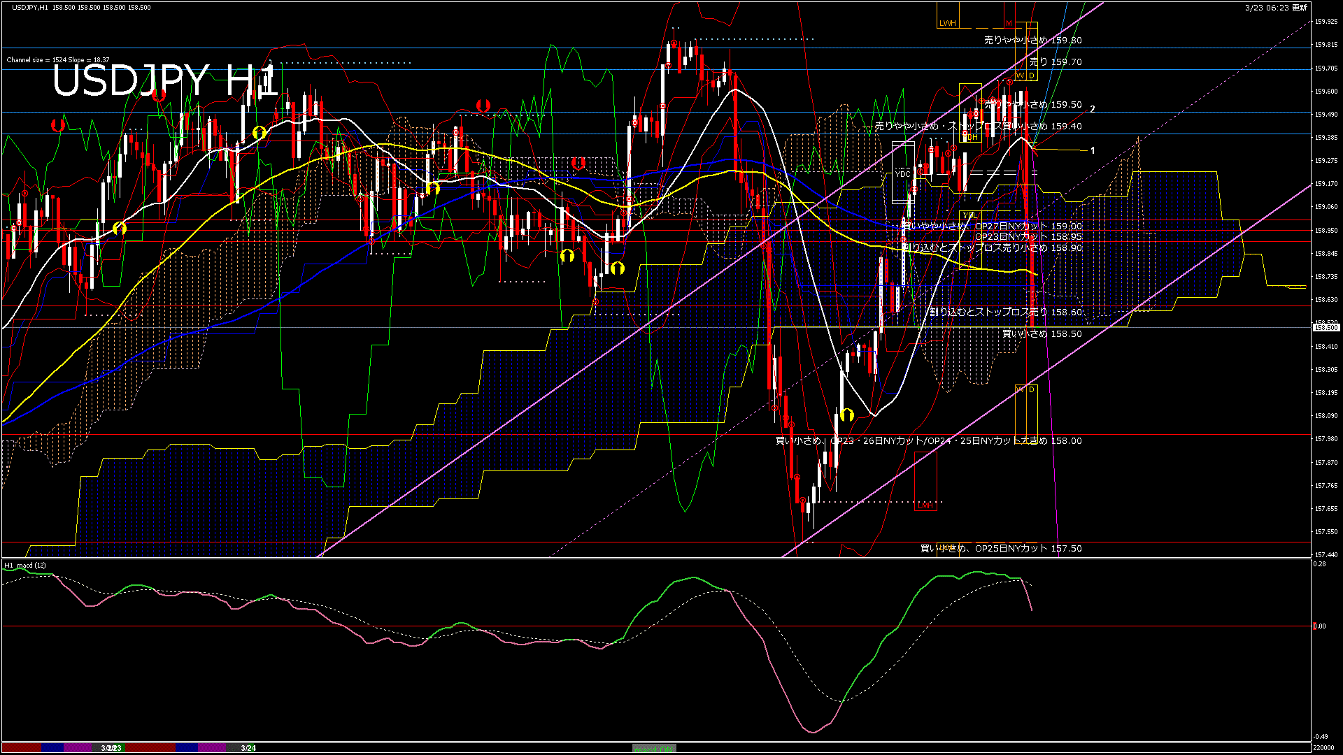Image resolution: width=1343 pixels, height=755 pixels.
Task: Click the current price tag 158.500
Action: point(1325,327)
